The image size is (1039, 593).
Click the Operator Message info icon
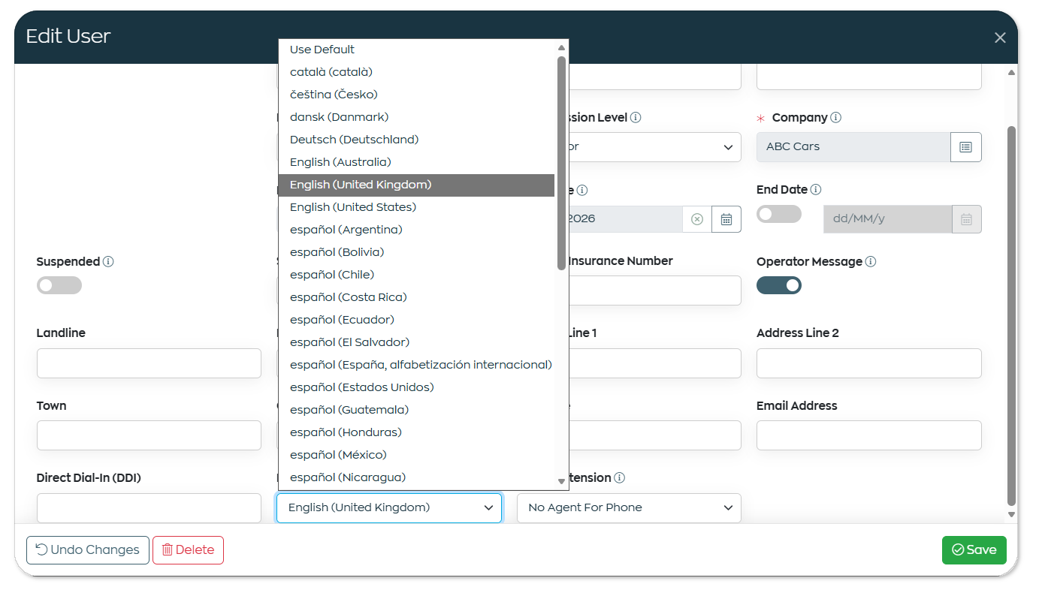point(871,262)
